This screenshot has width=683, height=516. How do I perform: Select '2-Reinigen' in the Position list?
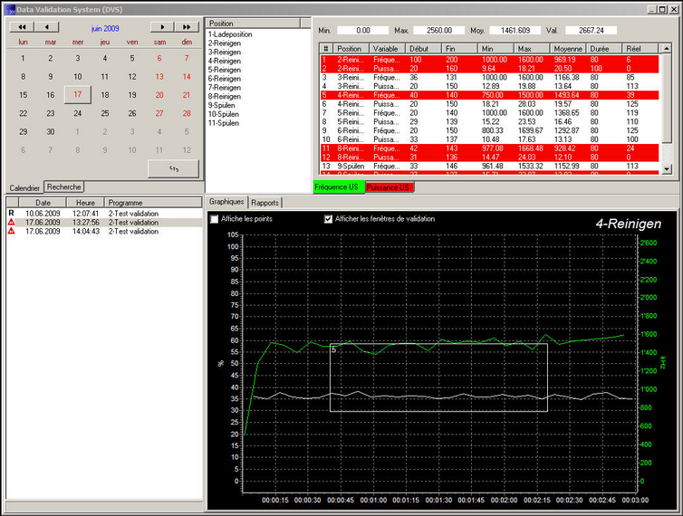225,43
